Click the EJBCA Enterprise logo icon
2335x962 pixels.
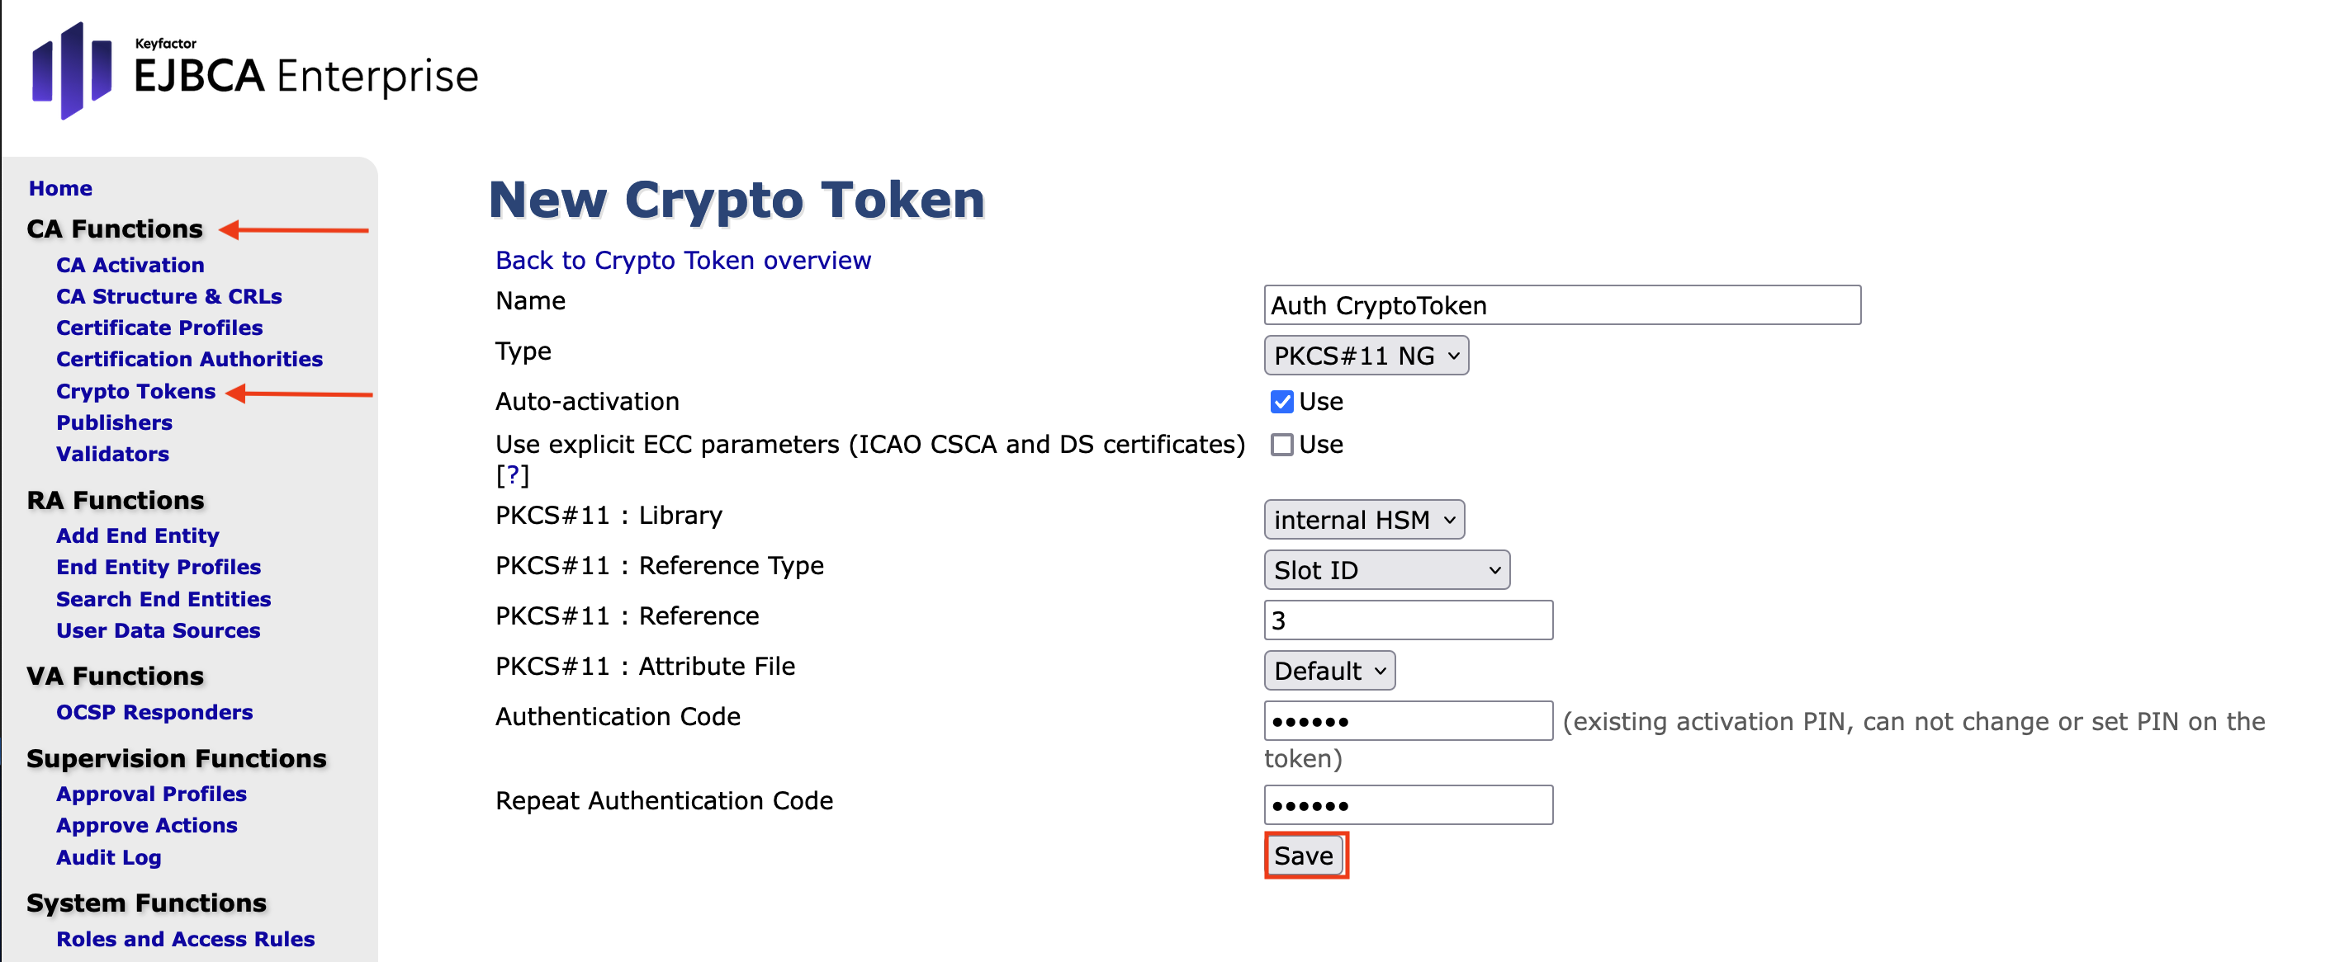72,71
